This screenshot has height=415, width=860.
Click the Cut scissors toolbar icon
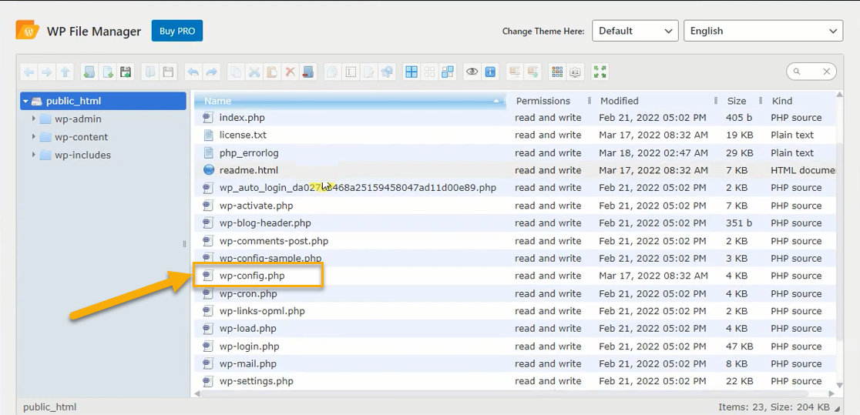pos(254,72)
